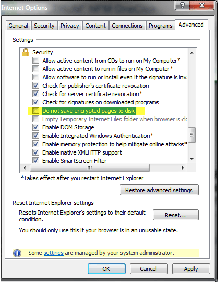Click the Apply button

(191, 269)
